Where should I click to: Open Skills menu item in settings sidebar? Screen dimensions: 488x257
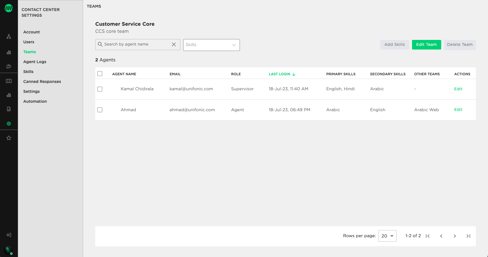pyautogui.click(x=28, y=72)
